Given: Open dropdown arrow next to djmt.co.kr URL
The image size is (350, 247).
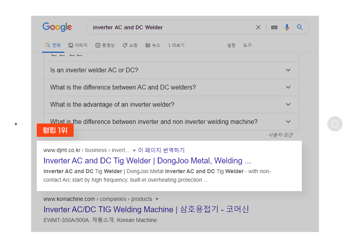Looking at the screenshot, I should 134,150.
